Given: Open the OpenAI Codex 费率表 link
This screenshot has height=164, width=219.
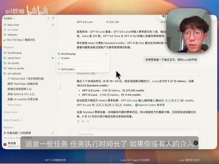Looking at the screenshot, I should [x=151, y=105].
